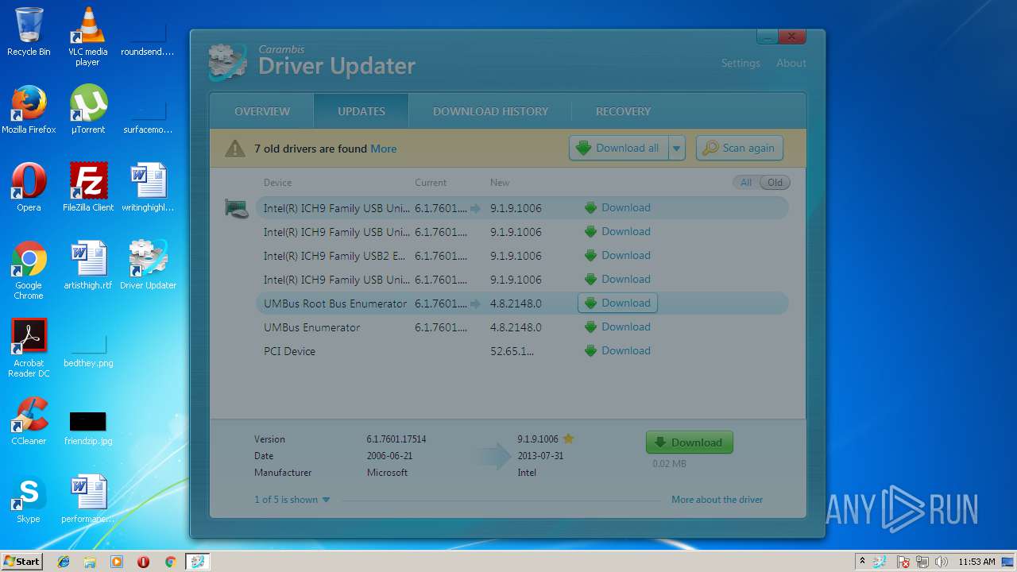Viewport: 1017px width, 572px height.
Task: Download the UMBus Enumerator driver
Action: pyautogui.click(x=617, y=327)
